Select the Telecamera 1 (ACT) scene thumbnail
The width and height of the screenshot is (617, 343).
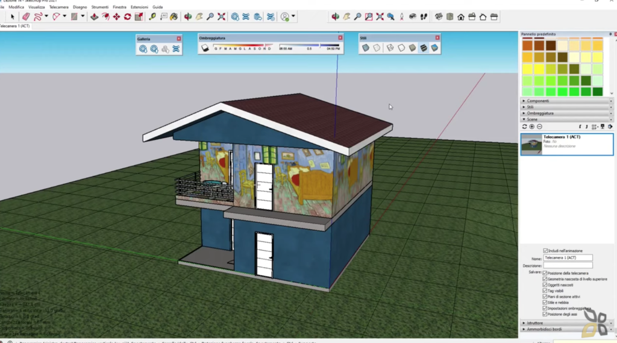pos(531,143)
